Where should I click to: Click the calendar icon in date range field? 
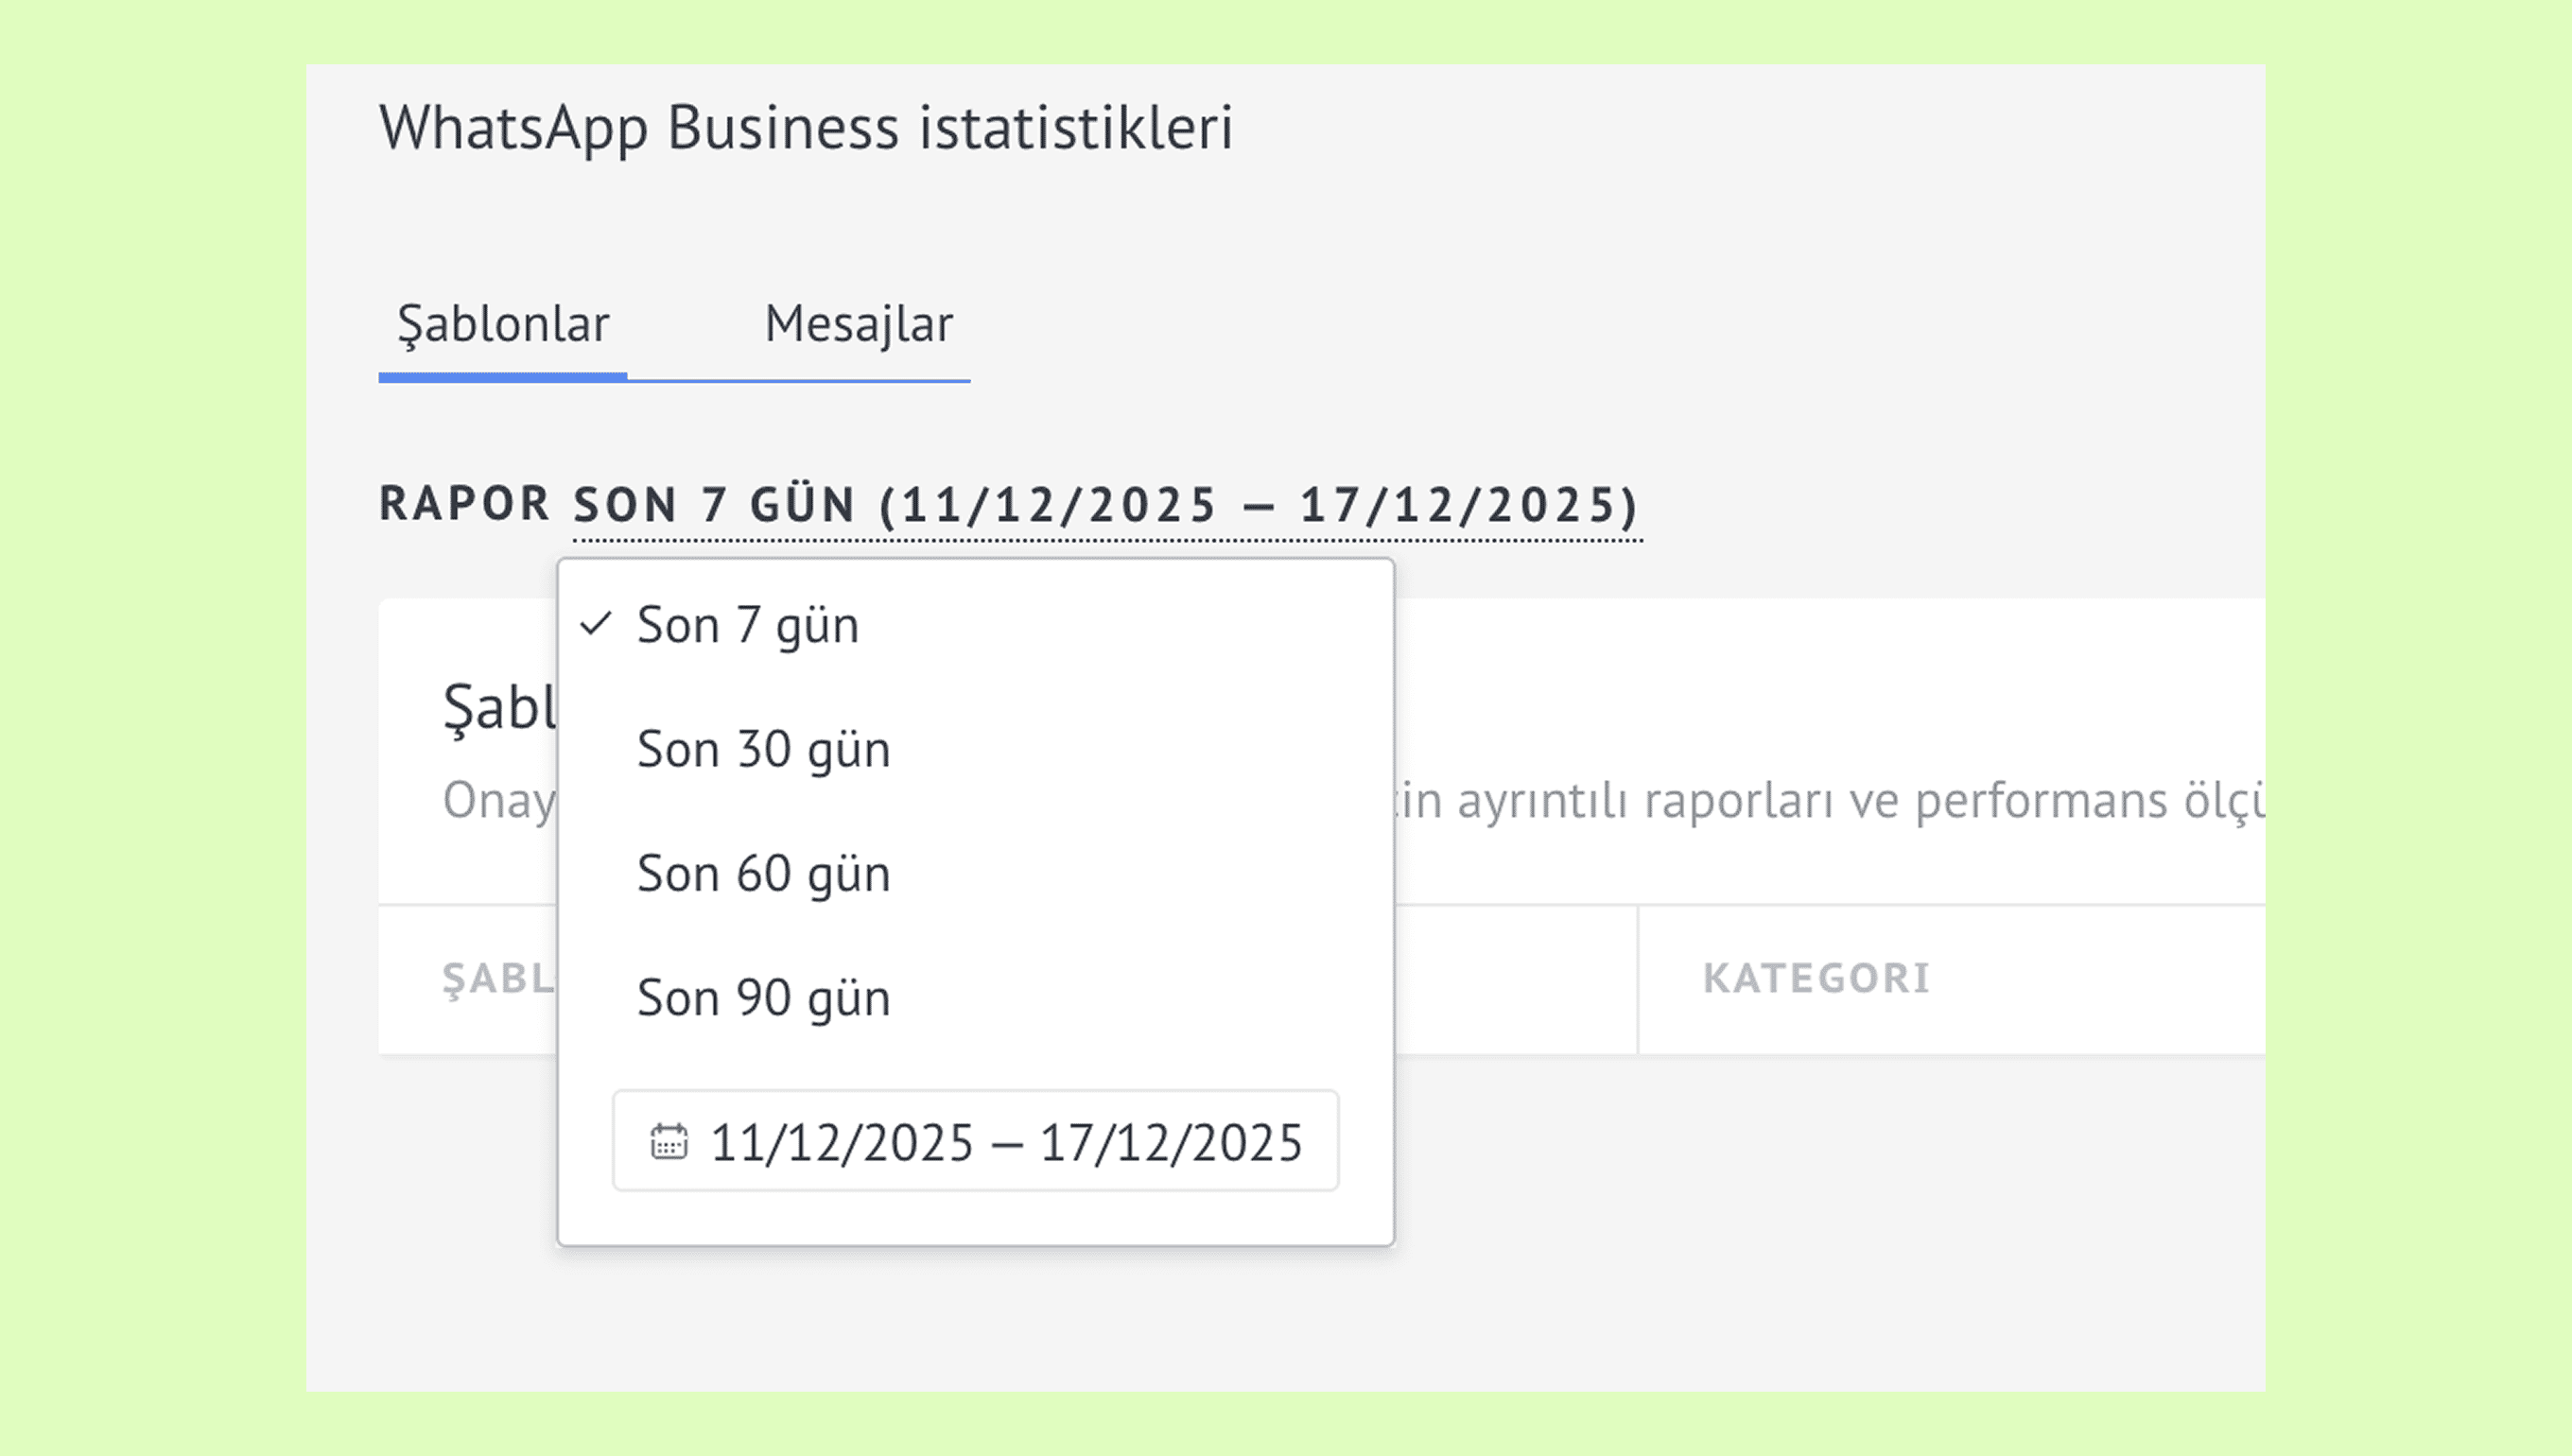click(x=669, y=1141)
